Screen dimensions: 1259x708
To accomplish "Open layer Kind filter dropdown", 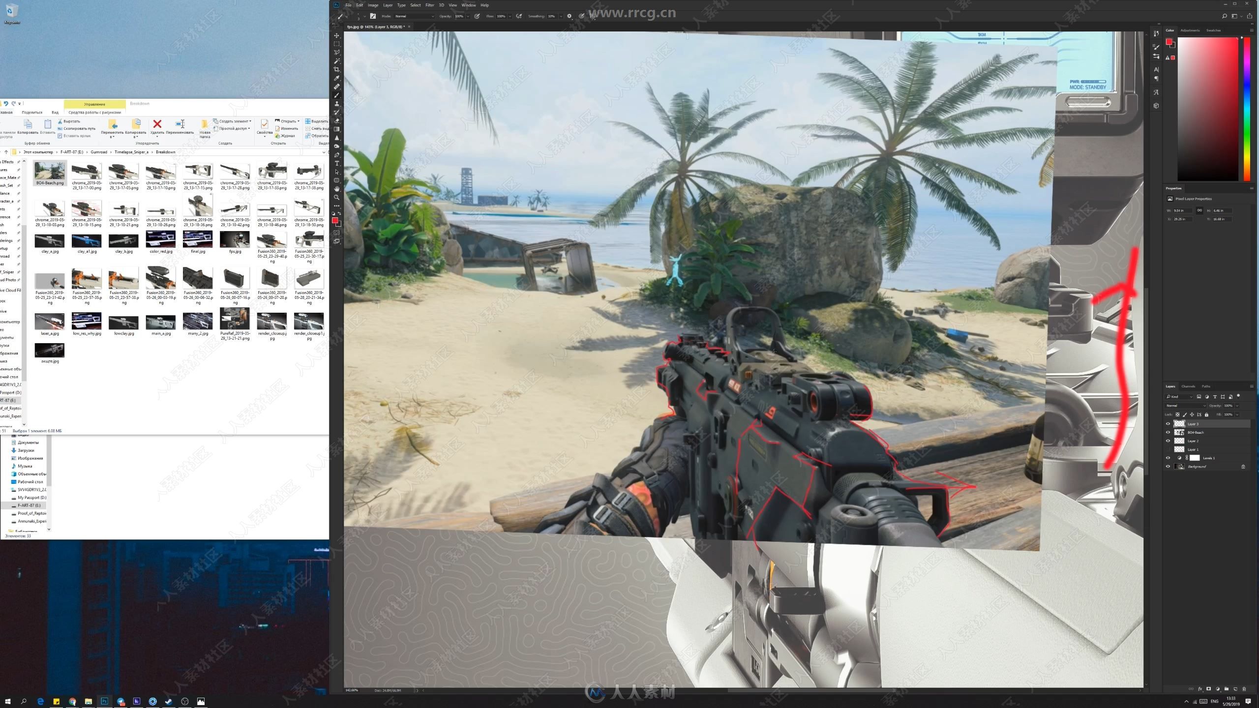I will (1179, 397).
